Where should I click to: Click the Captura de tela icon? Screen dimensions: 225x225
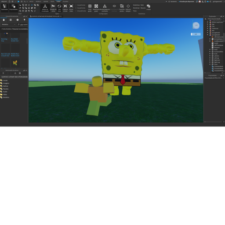pyautogui.click(x=65, y=8)
